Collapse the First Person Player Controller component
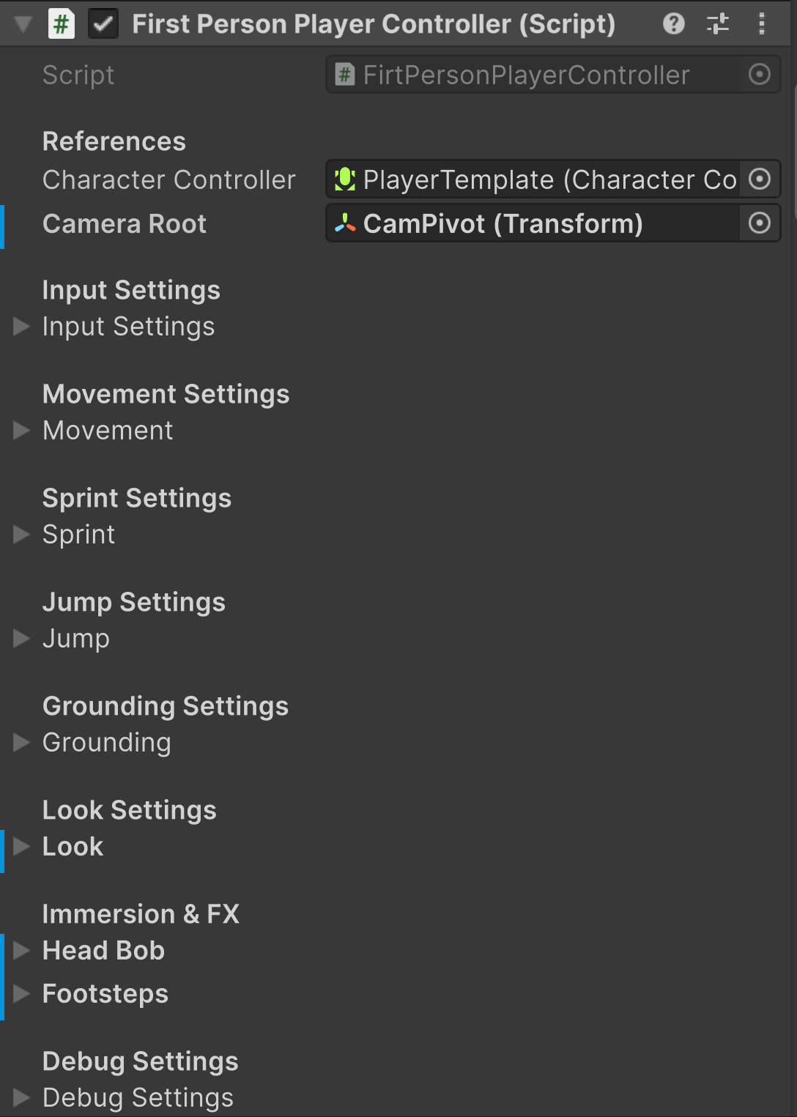This screenshot has height=1117, width=797. point(23,24)
